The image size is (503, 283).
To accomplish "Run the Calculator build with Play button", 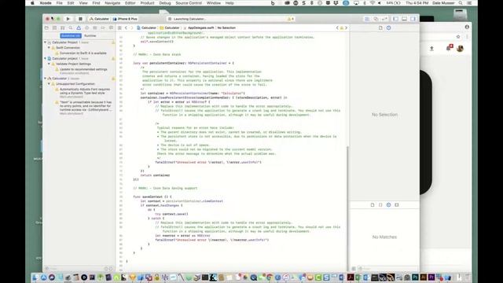I will 68,19.
